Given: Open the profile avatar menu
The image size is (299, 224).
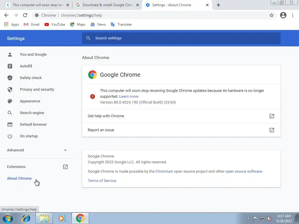Looking at the screenshot, I should (x=283, y=15).
